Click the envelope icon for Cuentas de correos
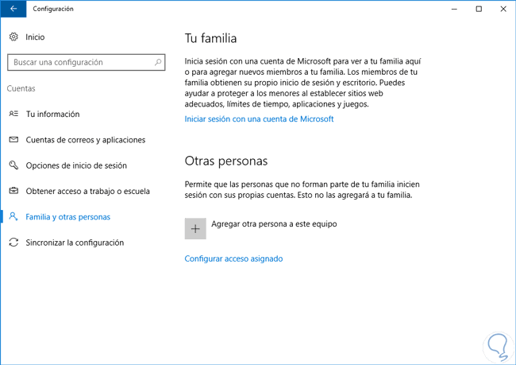Viewport: 516px width, 365px height. coord(13,140)
